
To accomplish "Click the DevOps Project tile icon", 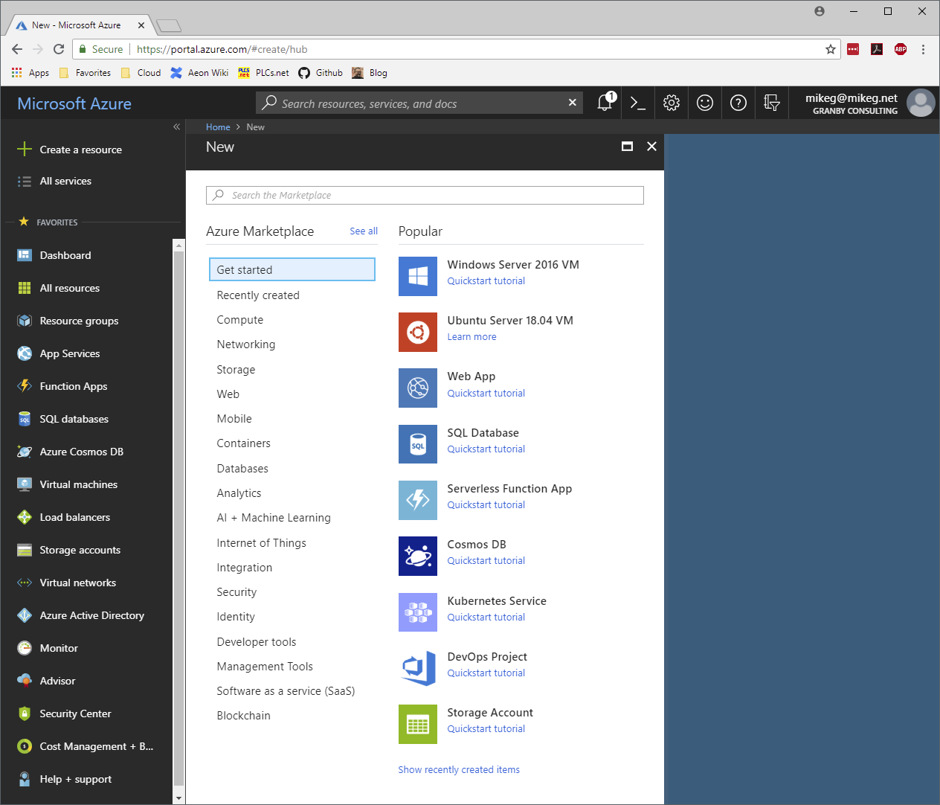I will point(418,668).
